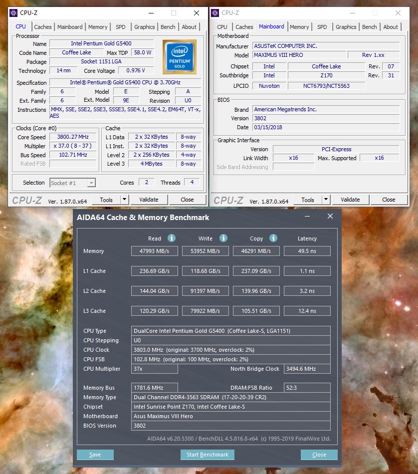Go to Bench tab in left CPU-Z window
Screen dimensions: 418x474
click(x=168, y=27)
